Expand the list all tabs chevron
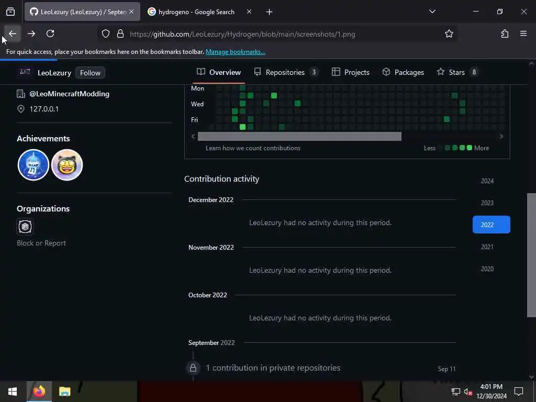 (x=432, y=12)
